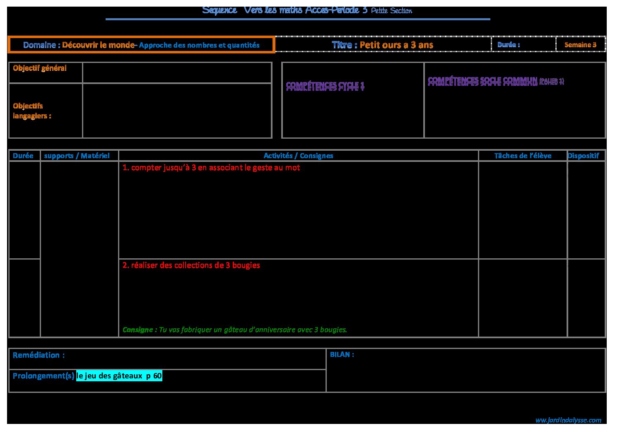Viewport: 620px width, 438px height.
Task: Click the www.jardinalysse.com link
Action: pos(568,420)
